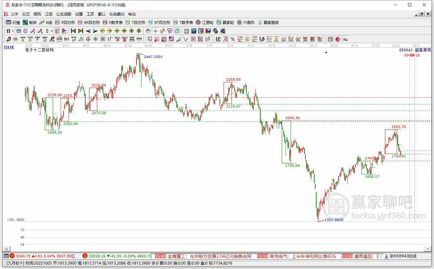Screen dimensions: 434x269
Task: Open the 交易委托 menu
Action: 117,14
